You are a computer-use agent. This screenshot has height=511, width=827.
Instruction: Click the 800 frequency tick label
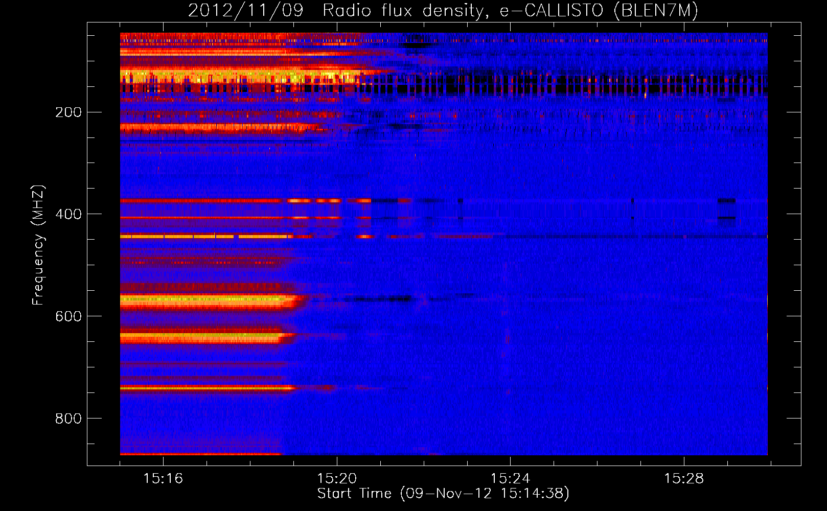(x=68, y=419)
